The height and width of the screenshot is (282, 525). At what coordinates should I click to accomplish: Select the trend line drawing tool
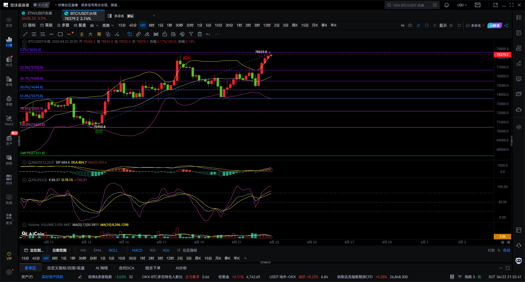[25, 34]
